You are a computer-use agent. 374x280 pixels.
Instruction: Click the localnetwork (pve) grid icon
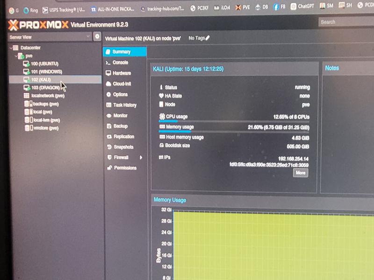(27, 96)
